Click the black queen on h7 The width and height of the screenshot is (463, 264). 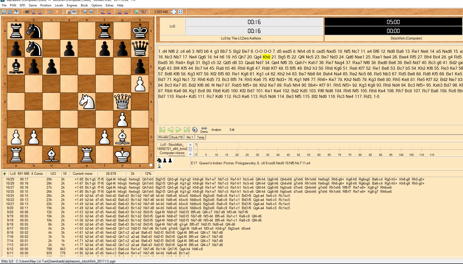(x=140, y=48)
